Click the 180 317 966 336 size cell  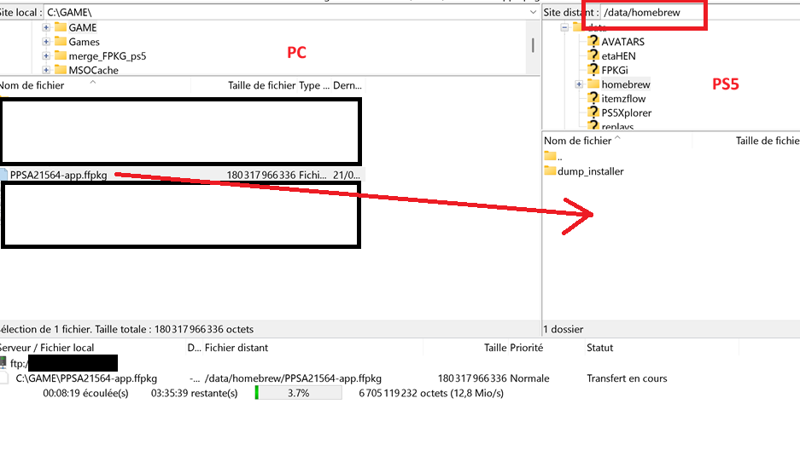tap(260, 175)
